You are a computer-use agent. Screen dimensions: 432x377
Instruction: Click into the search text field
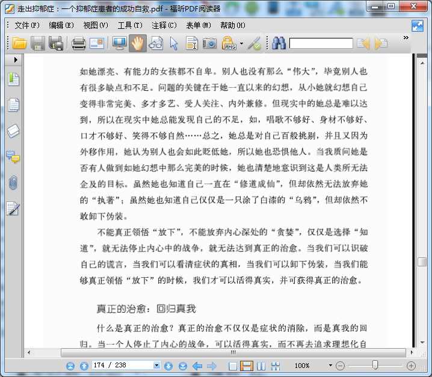click(321, 43)
